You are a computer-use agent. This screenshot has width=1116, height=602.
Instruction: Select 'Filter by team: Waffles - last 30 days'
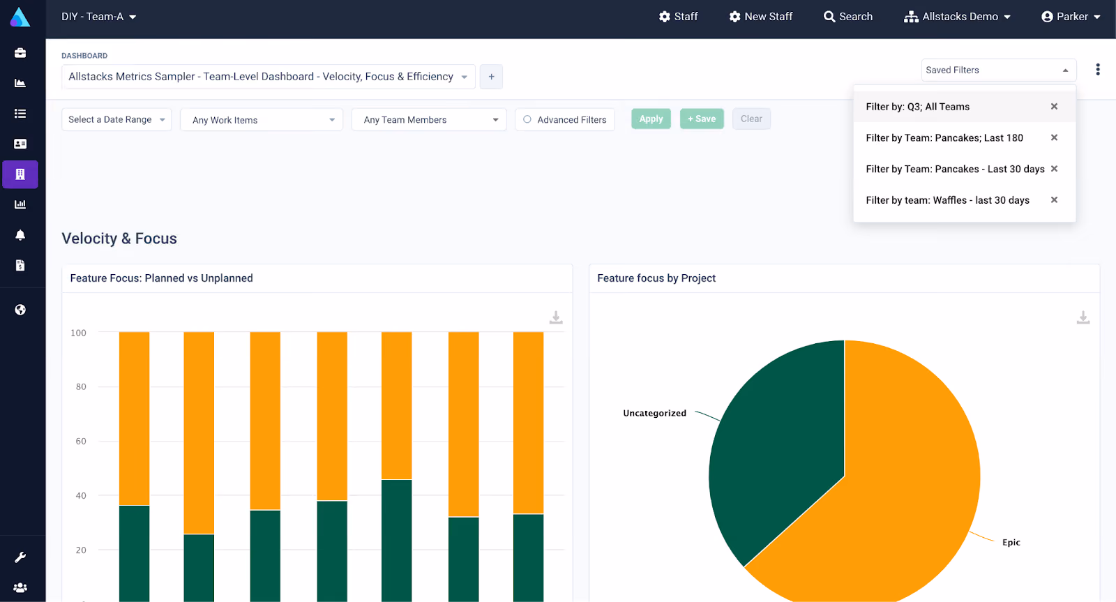click(947, 200)
